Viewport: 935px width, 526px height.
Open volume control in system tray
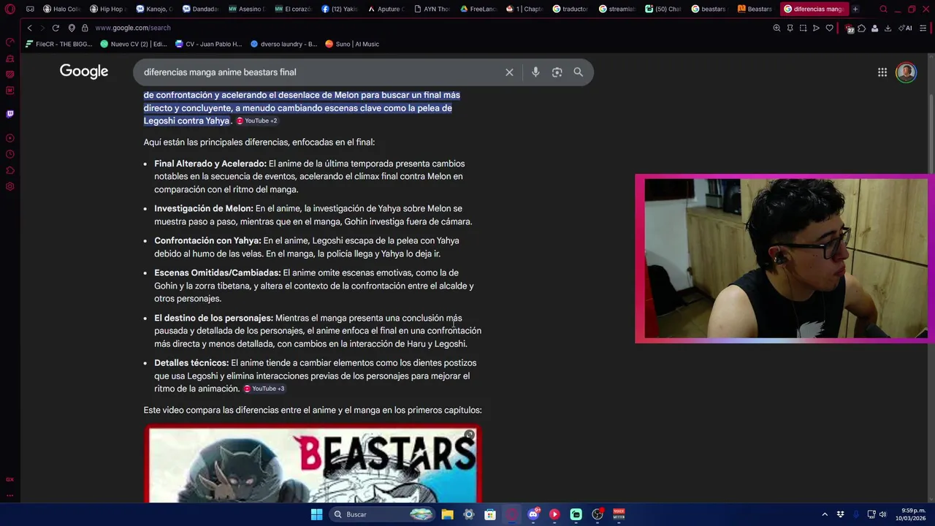(x=883, y=514)
